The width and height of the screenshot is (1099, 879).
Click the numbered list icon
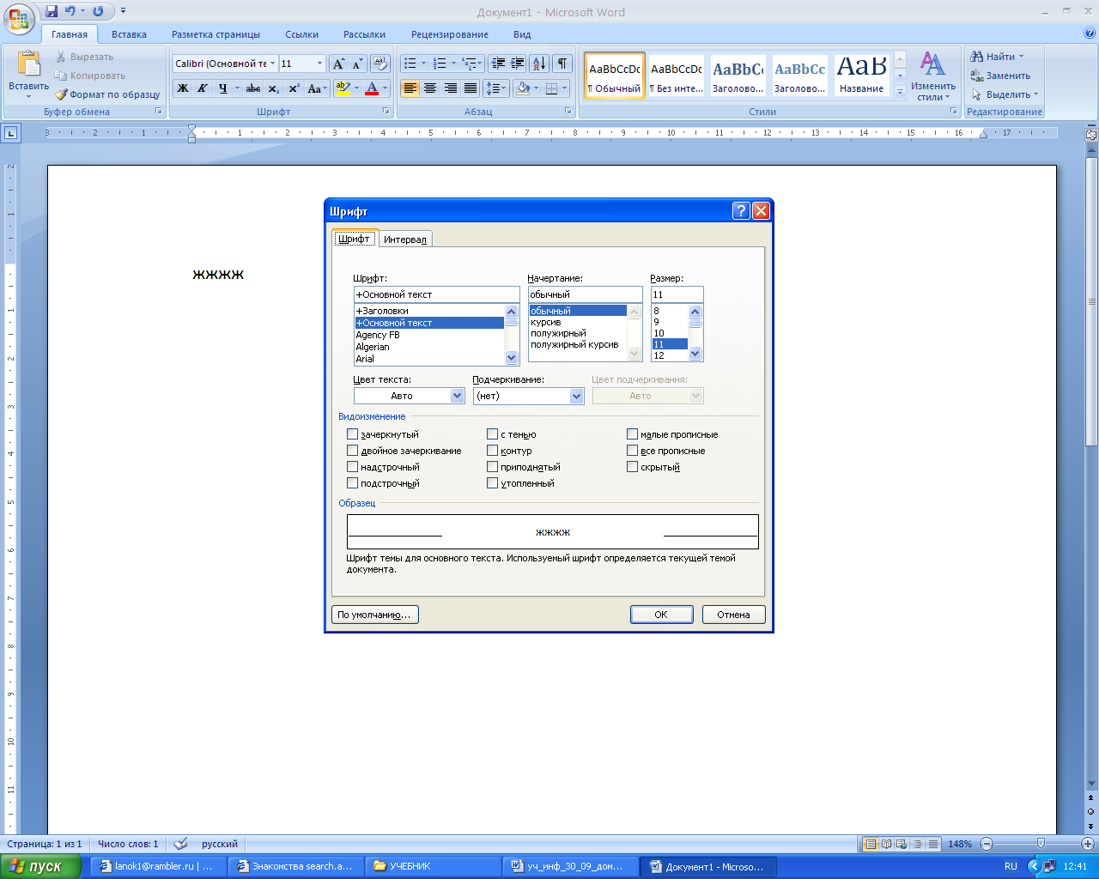(x=440, y=64)
